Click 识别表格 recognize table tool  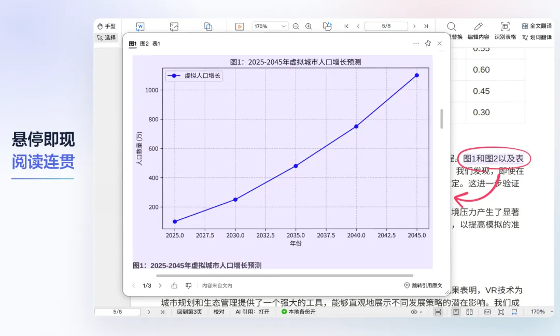[505, 31]
